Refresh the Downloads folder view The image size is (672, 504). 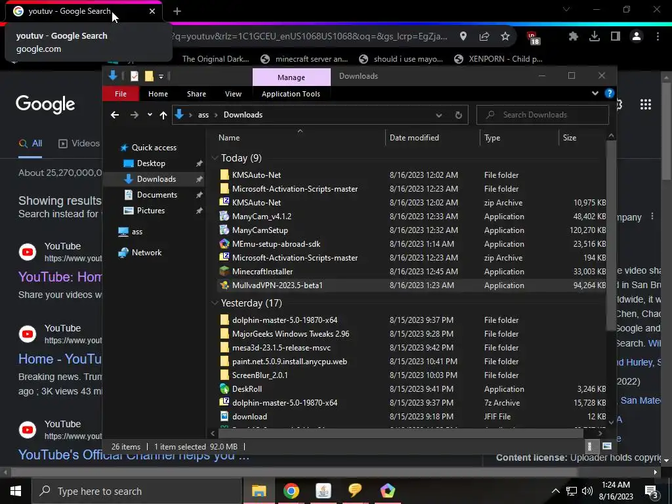click(459, 115)
